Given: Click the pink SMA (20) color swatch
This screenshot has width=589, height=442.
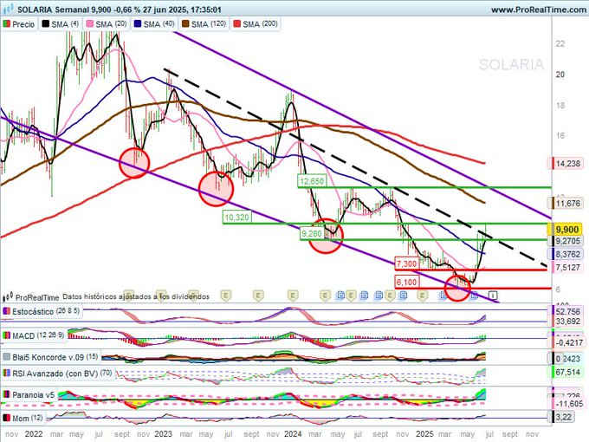Looking at the screenshot, I should 90,24.
